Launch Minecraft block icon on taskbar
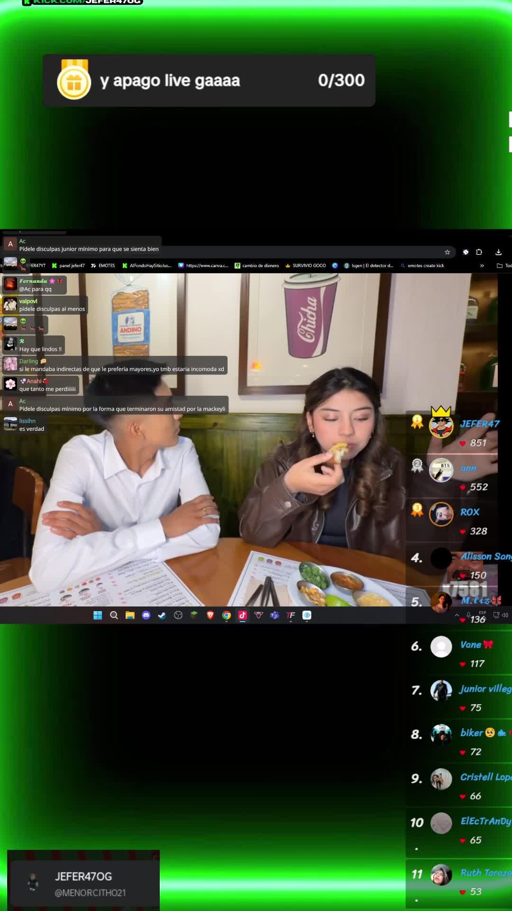This screenshot has height=911, width=512. click(x=194, y=615)
